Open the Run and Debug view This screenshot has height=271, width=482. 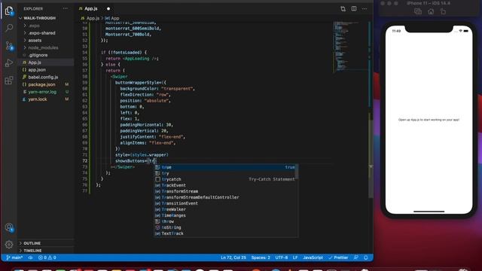pos(9,63)
